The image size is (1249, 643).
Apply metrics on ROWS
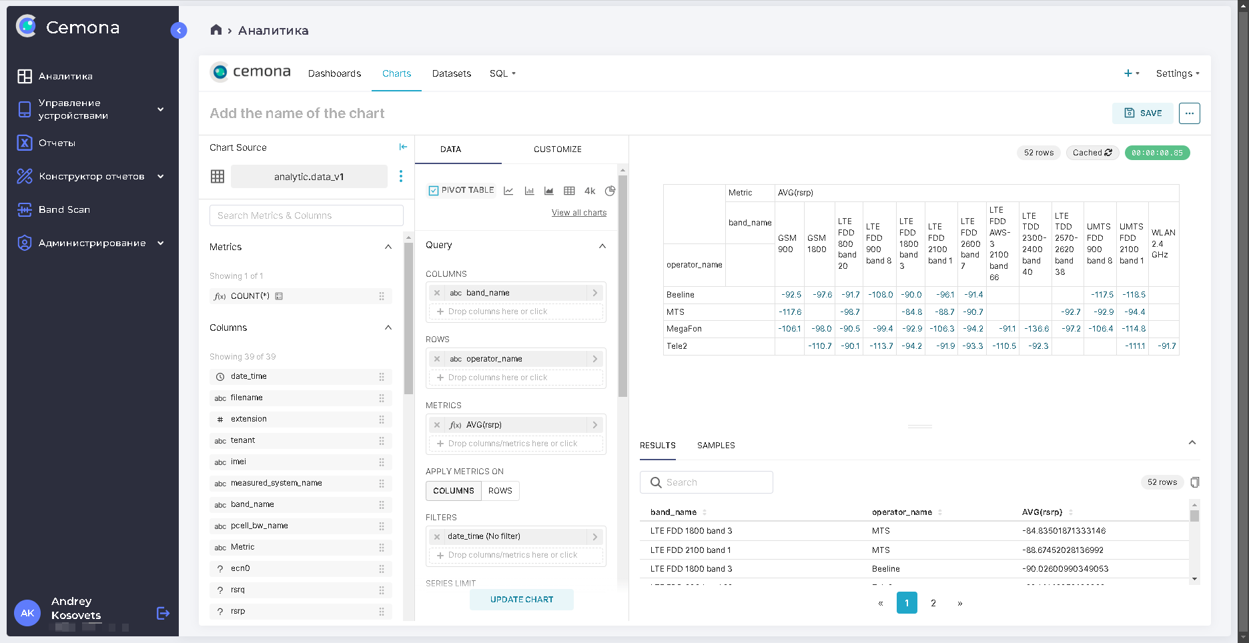tap(500, 491)
